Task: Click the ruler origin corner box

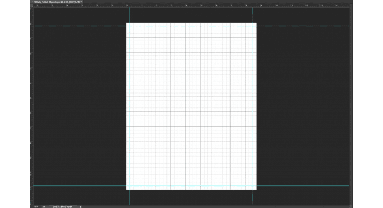Action: pos(32,5)
